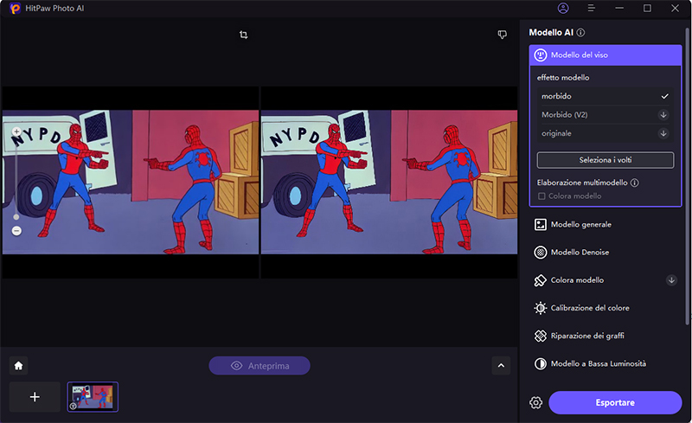
Task: Click the effetto modello label
Action: pyautogui.click(x=563, y=78)
